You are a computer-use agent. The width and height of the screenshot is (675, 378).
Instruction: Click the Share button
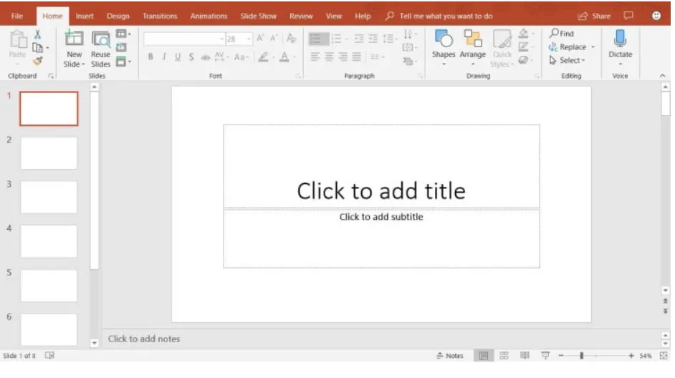(594, 16)
